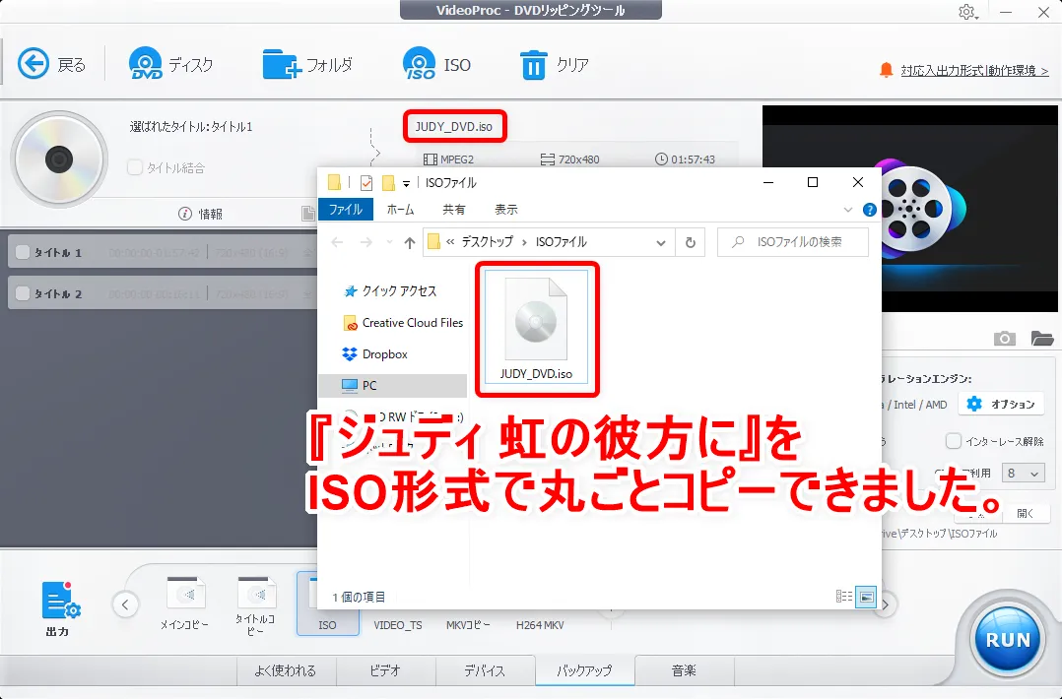Open hardware オプション settings
This screenshot has width=1062, height=699.
1001,404
